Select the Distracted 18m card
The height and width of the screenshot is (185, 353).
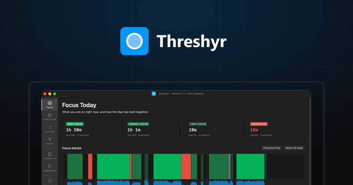275,129
